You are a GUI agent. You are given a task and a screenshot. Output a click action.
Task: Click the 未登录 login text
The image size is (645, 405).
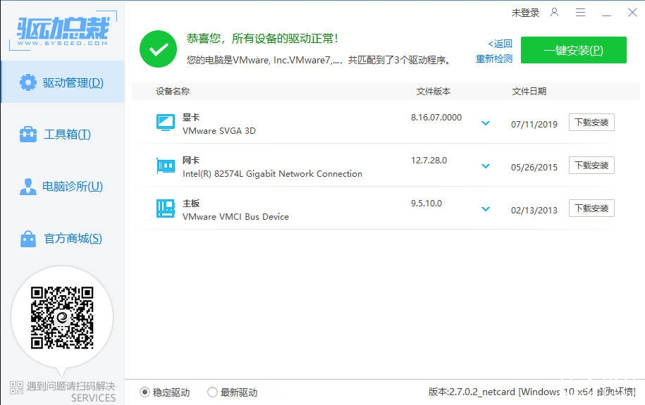pos(525,13)
